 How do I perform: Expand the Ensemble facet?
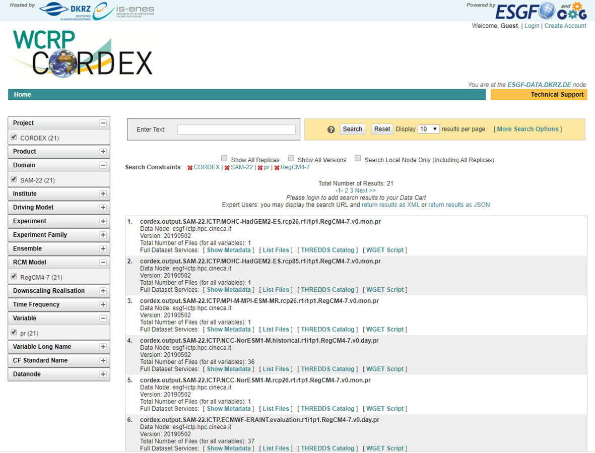tap(103, 248)
